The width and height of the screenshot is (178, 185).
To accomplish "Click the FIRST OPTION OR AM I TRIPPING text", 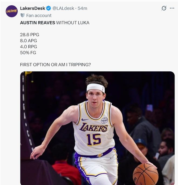I will pyautogui.click(x=55, y=65).
